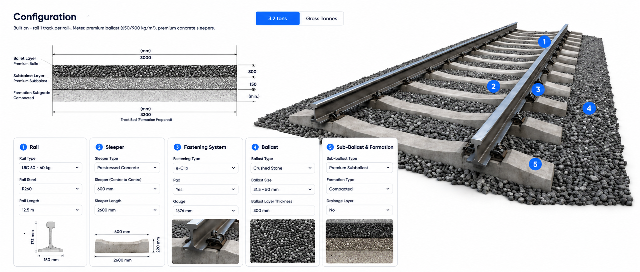640x272 pixels.
Task: Switch to Gross Tonnes option
Action: (x=321, y=19)
